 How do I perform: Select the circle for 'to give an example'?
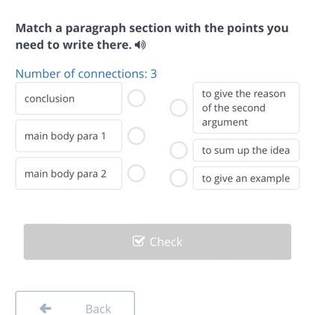click(x=178, y=178)
